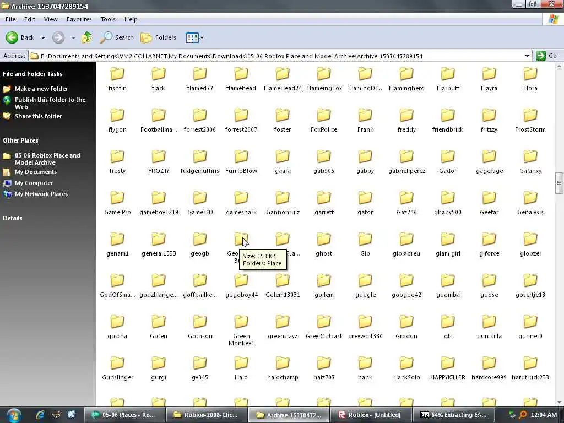Go up one folder level
Image resolution: width=564 pixels, height=423 pixels.
coord(86,37)
